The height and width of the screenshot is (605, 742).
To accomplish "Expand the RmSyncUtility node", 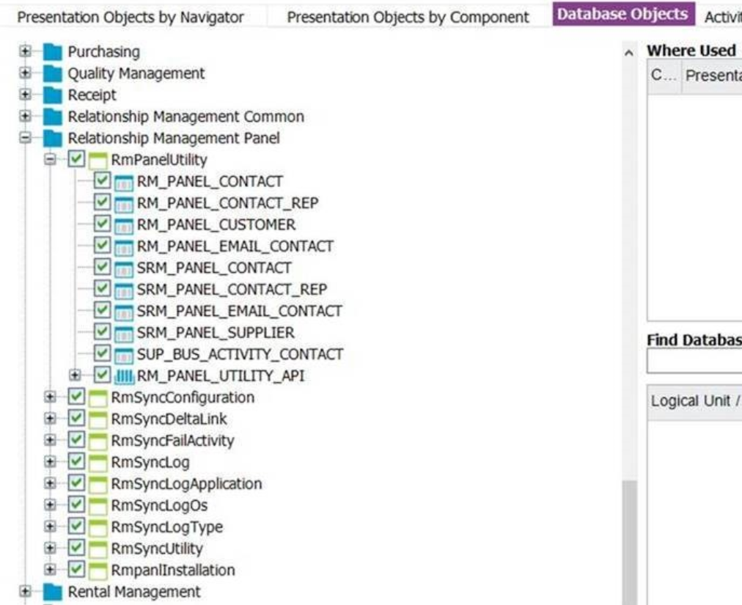I will pos(50,549).
